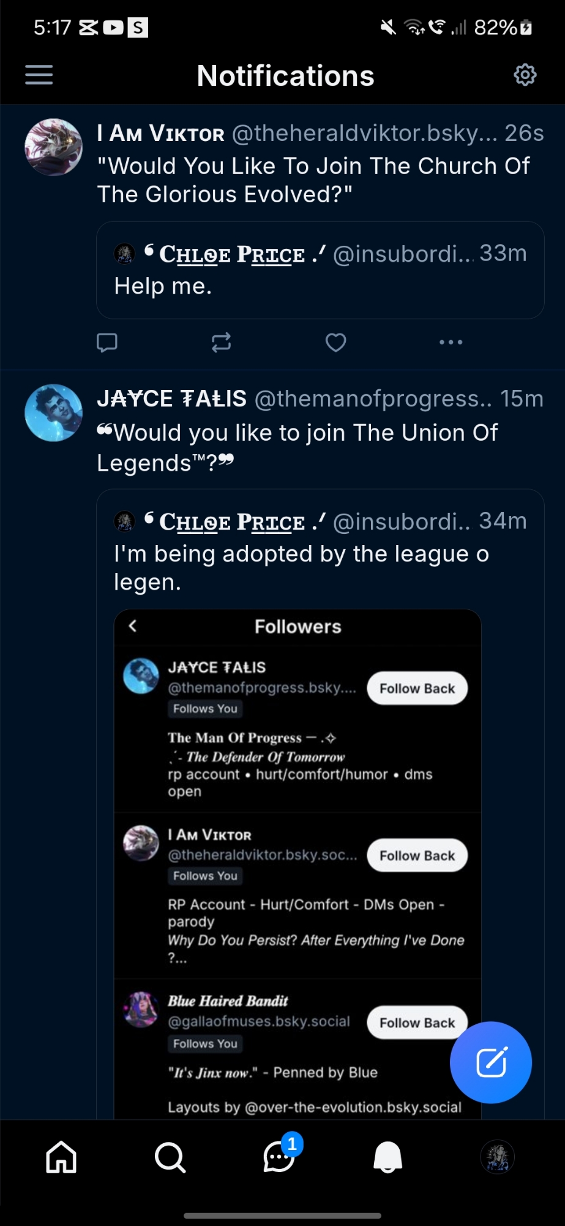
Task: Open more options on Viktor's post
Action: pyautogui.click(x=451, y=342)
